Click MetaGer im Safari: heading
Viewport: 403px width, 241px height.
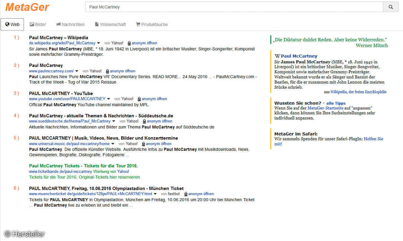tap(296, 134)
